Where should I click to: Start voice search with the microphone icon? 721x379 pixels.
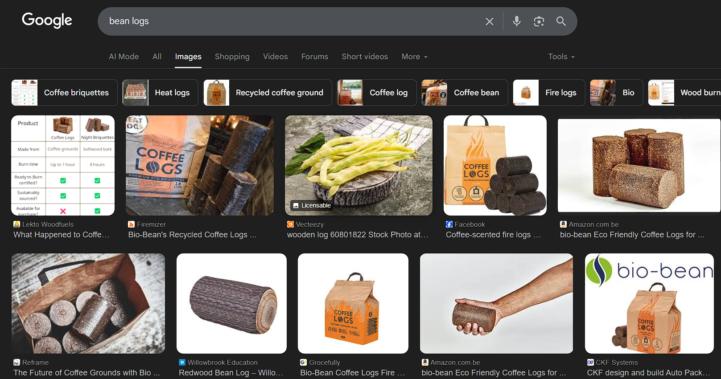point(517,21)
